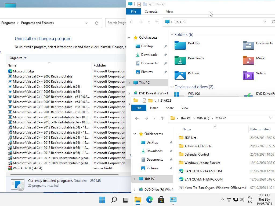Click the Back navigation button in 21AK22 window
Screen dimensions: 275x206
coord(137,118)
